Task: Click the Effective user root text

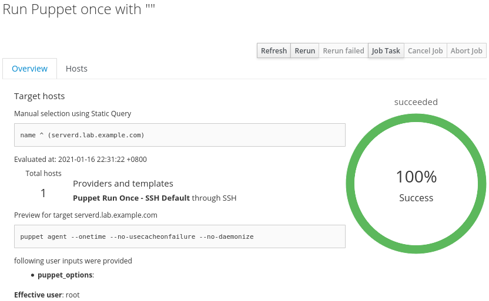Action: click(46, 295)
